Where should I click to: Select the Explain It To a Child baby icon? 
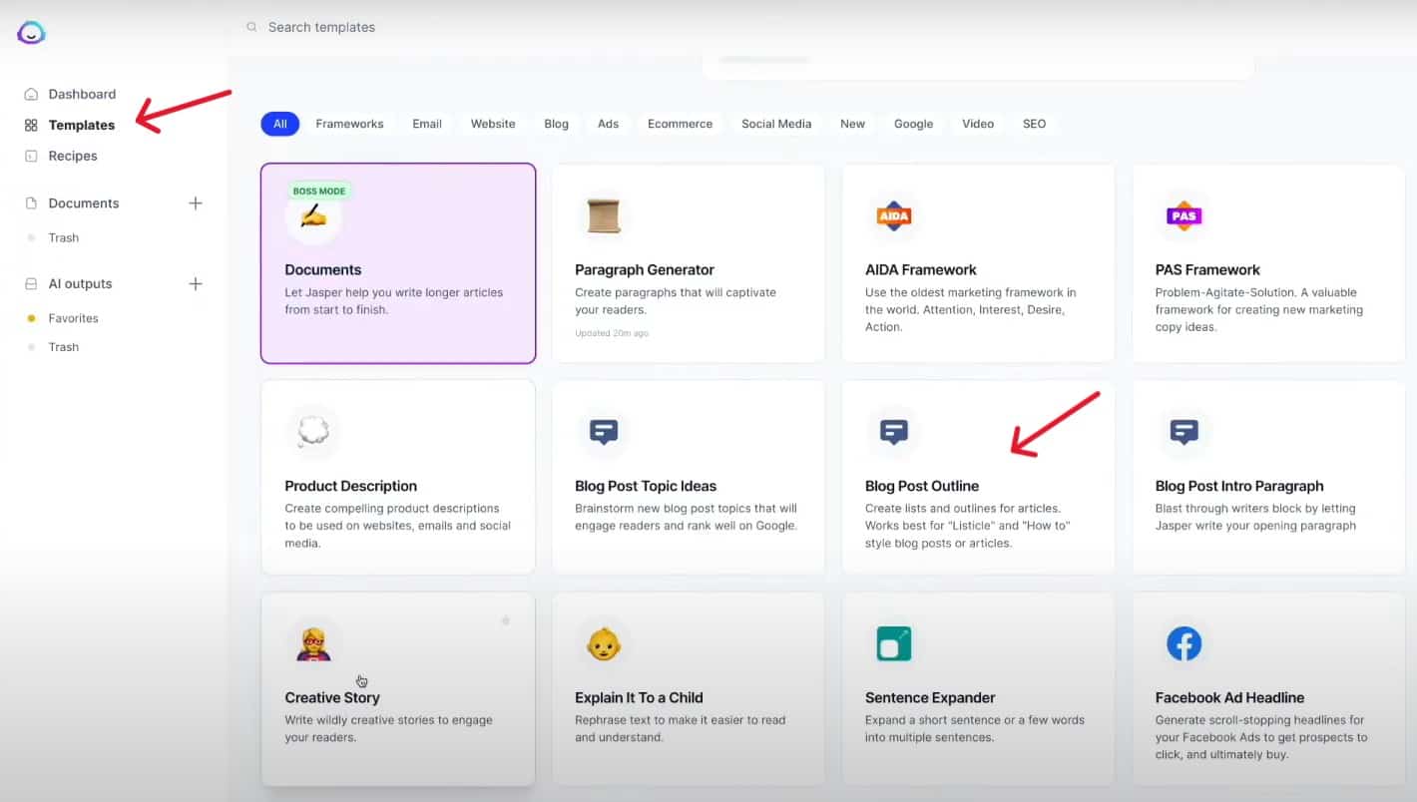(604, 642)
